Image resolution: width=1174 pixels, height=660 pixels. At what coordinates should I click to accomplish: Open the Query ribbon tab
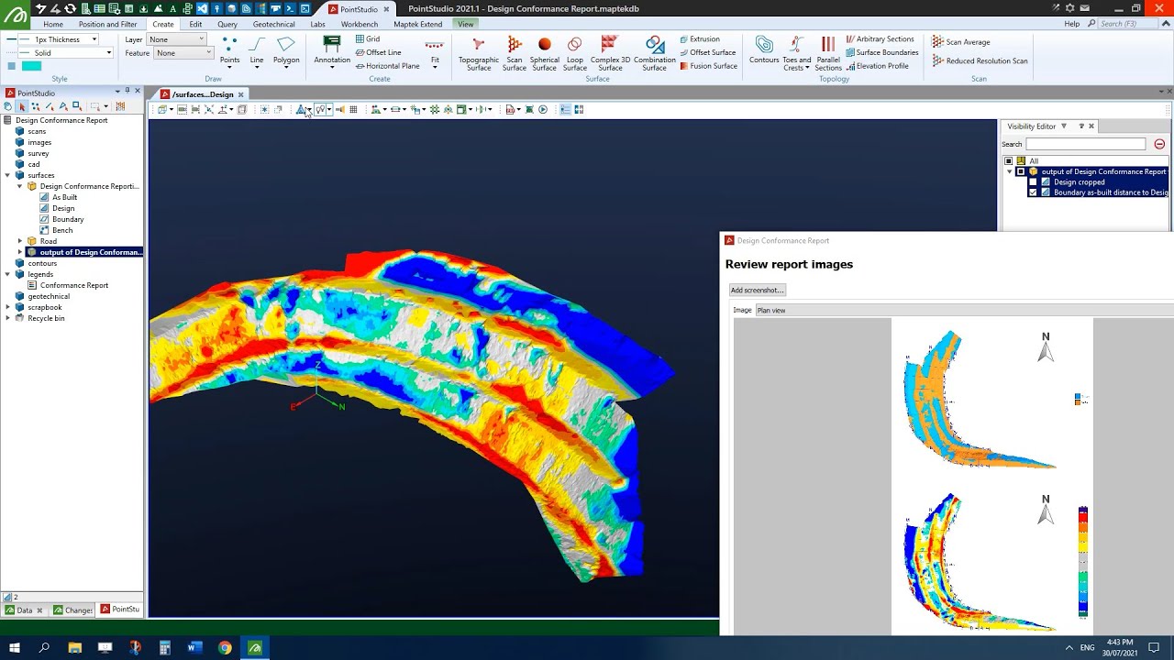coord(227,25)
